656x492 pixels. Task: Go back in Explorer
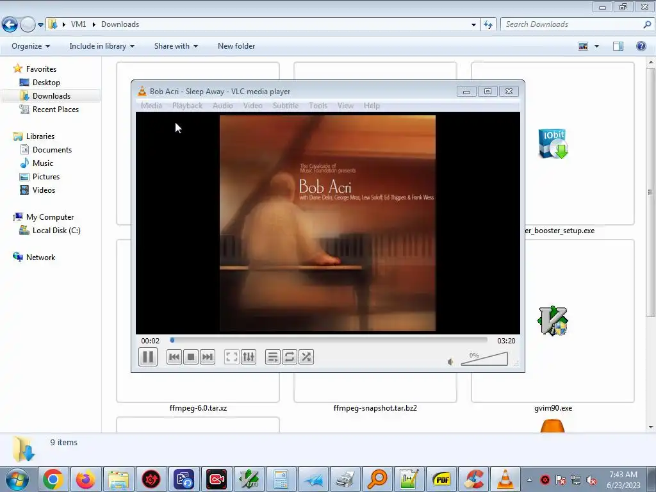(x=10, y=24)
